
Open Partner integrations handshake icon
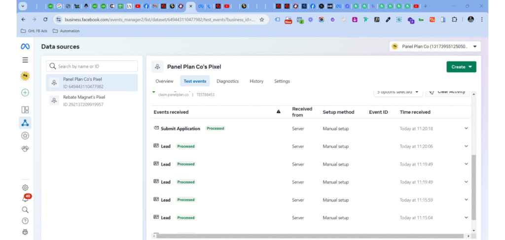coord(25,149)
